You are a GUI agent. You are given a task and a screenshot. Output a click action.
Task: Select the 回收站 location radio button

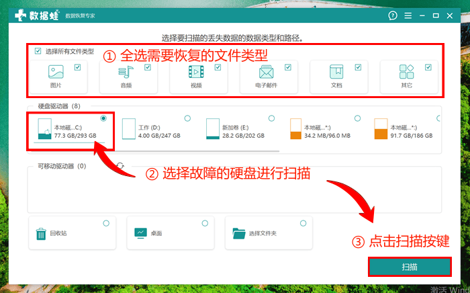point(106,223)
